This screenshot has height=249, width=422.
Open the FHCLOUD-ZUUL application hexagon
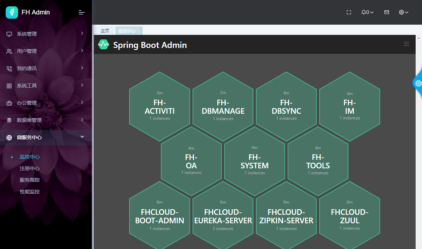pos(350,216)
